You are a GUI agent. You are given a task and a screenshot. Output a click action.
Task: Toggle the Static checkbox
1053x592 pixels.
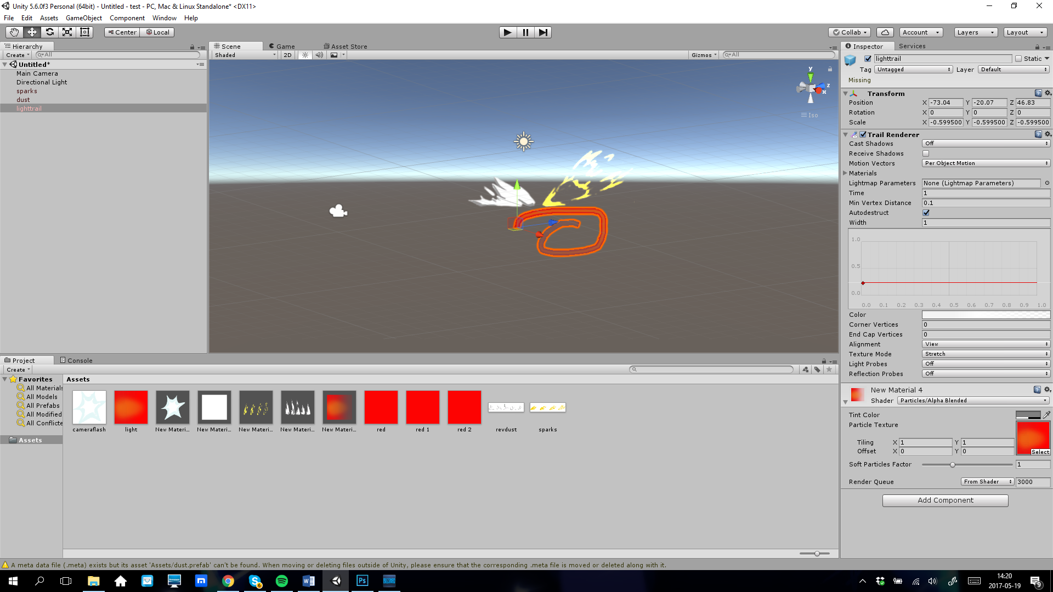[1018, 59]
